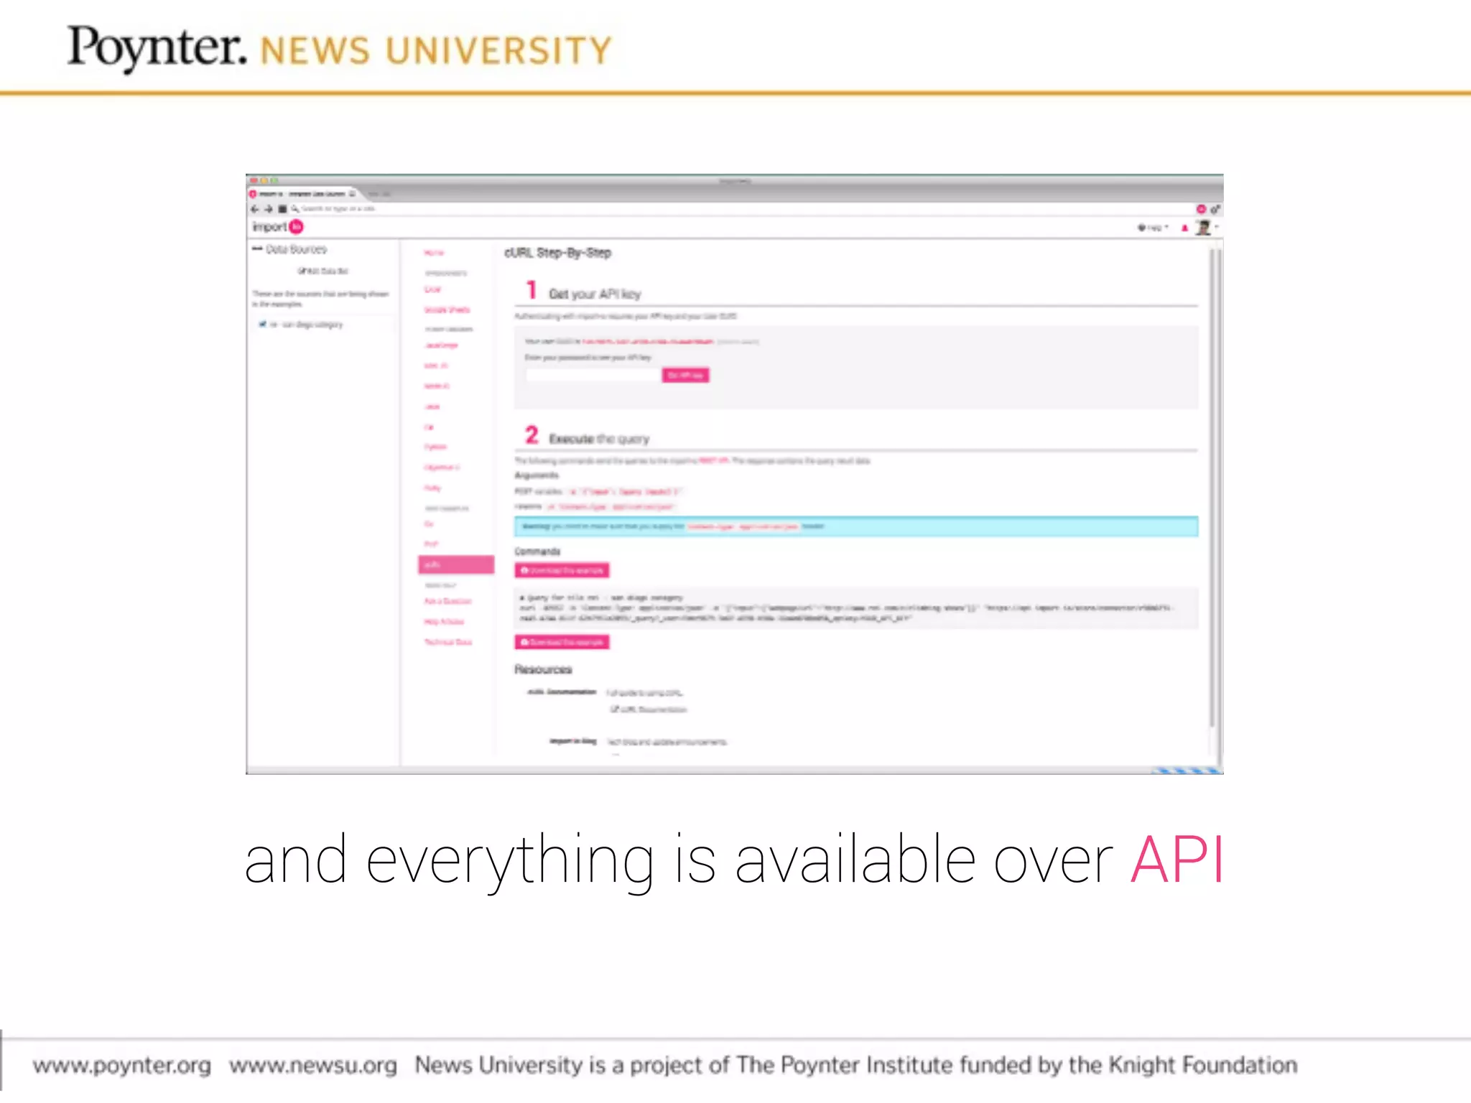Click the 'cURL Step-By-Step' title
Image resolution: width=1471 pixels, height=1103 pixels.
(x=557, y=253)
